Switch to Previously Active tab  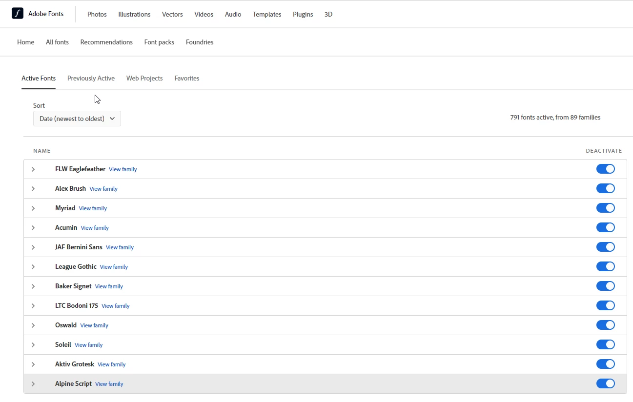(x=91, y=78)
